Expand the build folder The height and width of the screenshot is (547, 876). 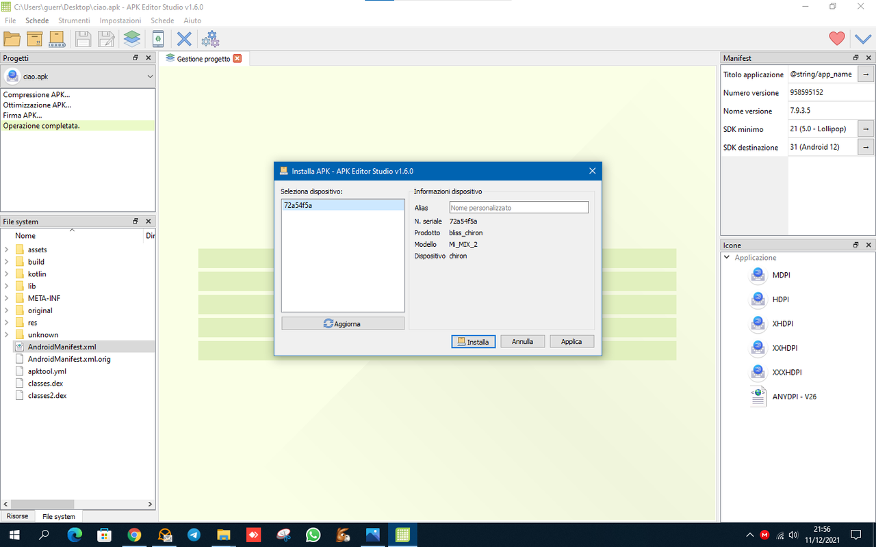tap(6, 262)
